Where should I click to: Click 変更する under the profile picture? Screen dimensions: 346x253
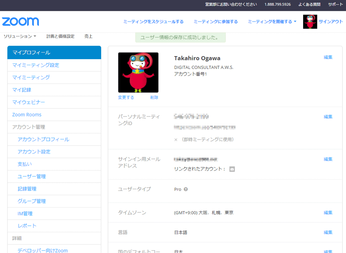(126, 98)
